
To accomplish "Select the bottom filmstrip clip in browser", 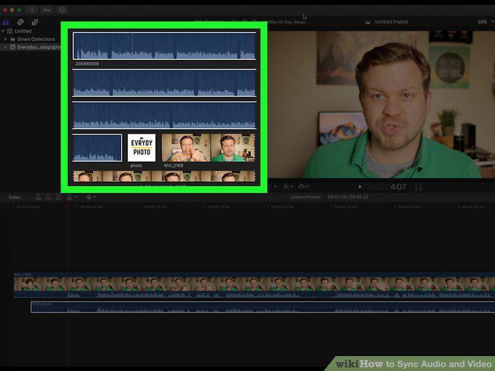I will click(164, 176).
